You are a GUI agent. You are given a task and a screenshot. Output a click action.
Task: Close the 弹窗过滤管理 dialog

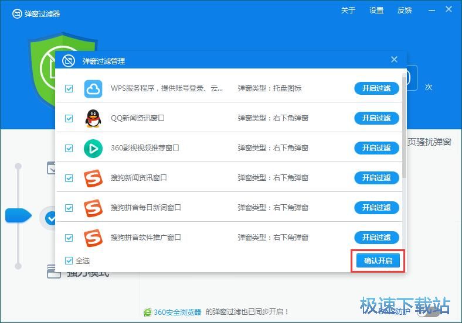[x=394, y=60]
